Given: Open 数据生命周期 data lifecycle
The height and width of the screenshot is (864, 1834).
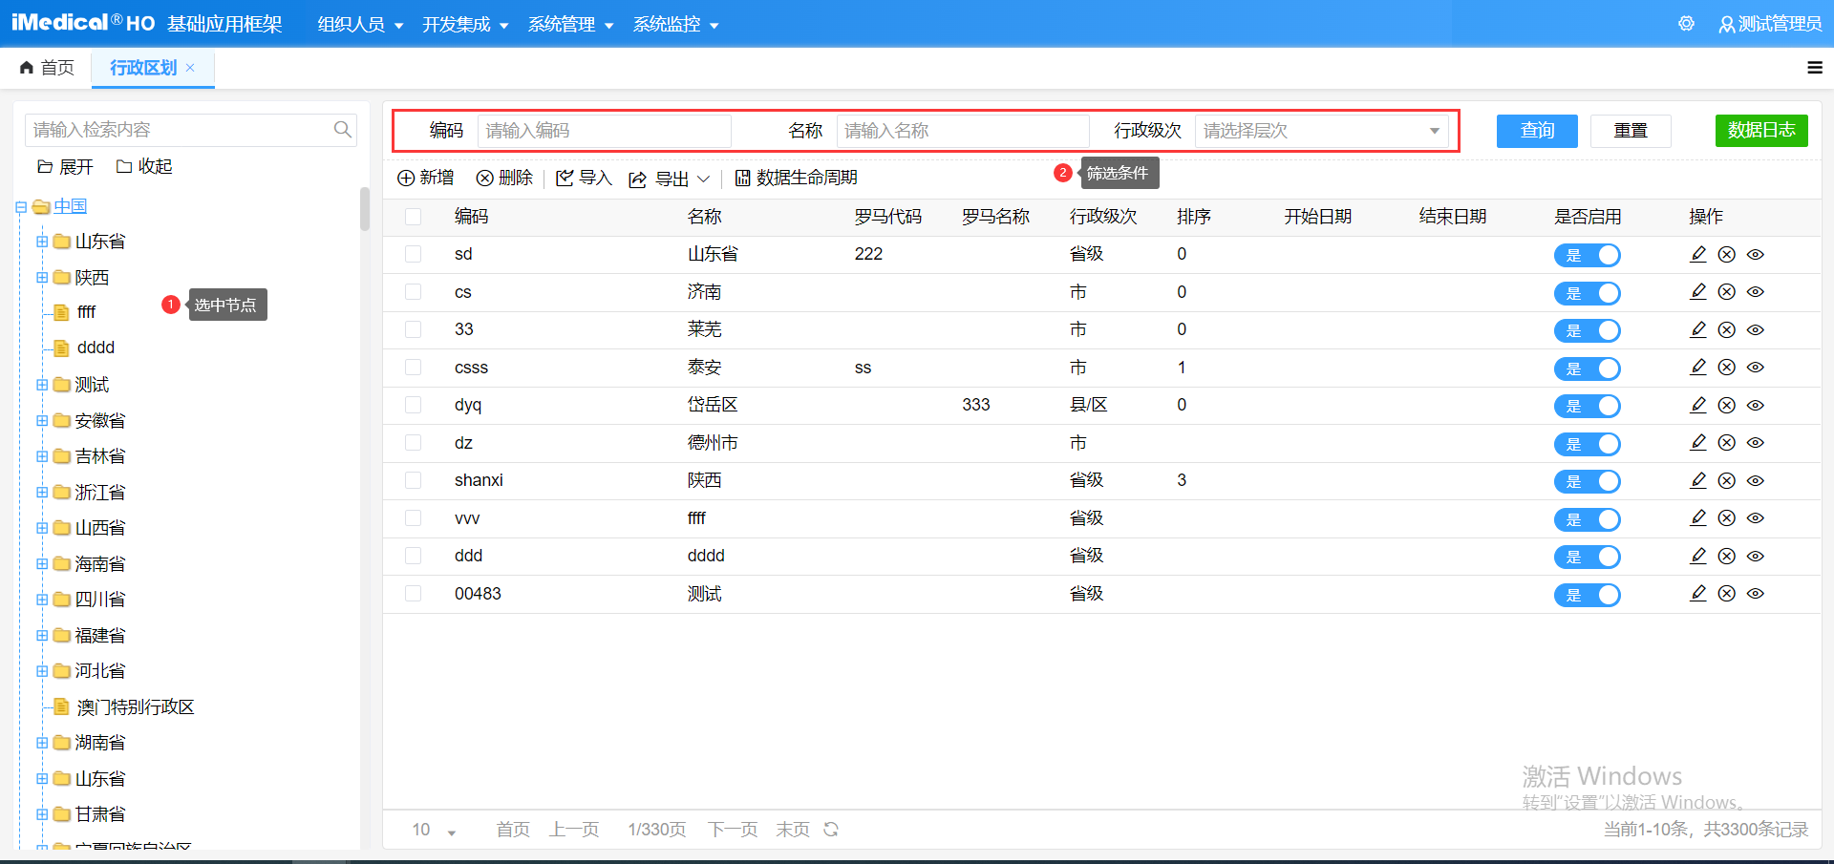Looking at the screenshot, I should tap(796, 178).
